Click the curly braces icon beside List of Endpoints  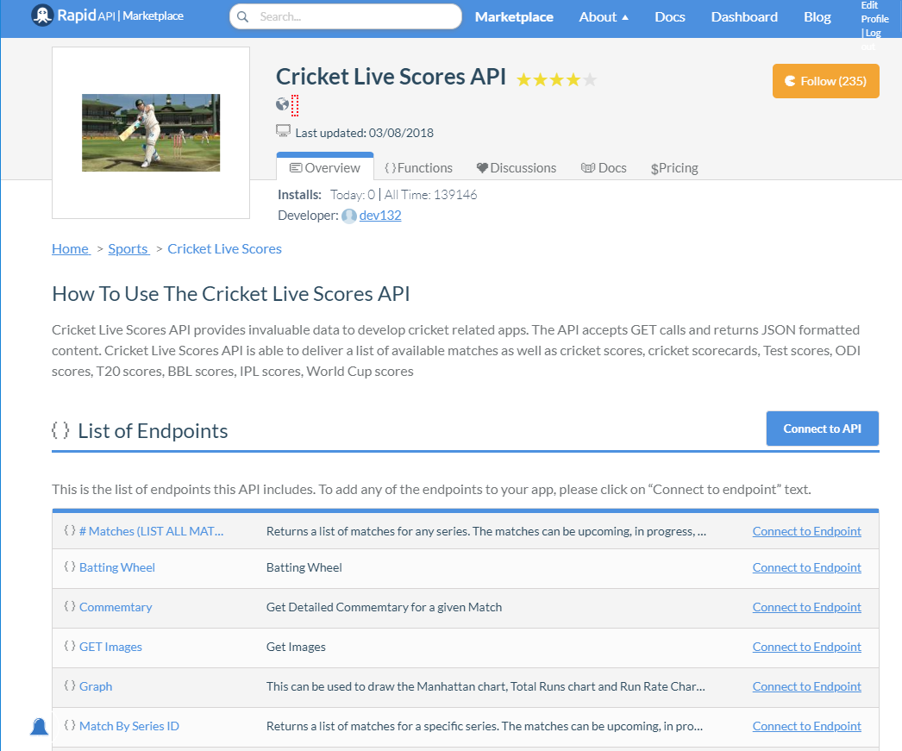pos(60,430)
